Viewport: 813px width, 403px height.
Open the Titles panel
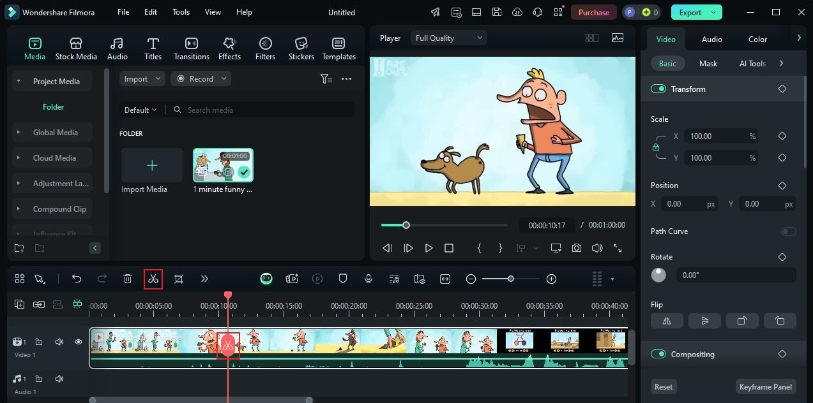153,49
